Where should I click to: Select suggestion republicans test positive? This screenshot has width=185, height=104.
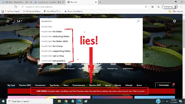click(x=91, y=61)
